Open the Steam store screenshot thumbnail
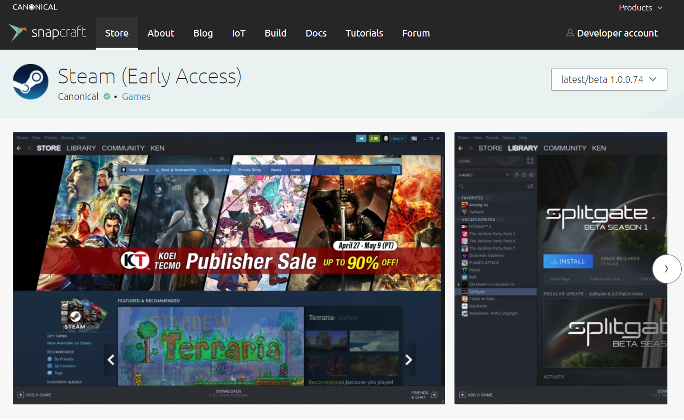This screenshot has height=420, width=684. [229, 268]
